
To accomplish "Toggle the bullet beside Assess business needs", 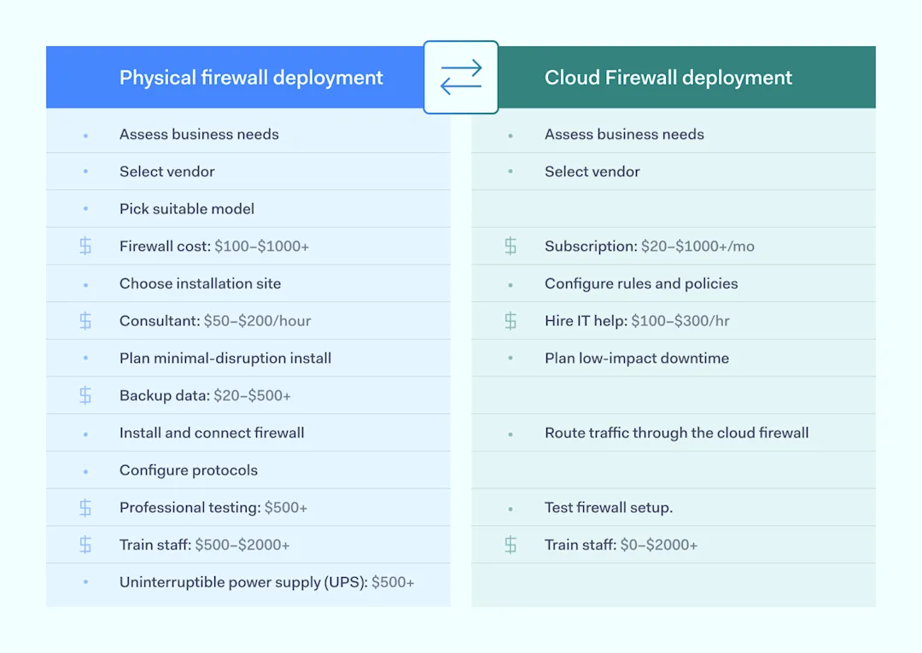I will coord(85,134).
